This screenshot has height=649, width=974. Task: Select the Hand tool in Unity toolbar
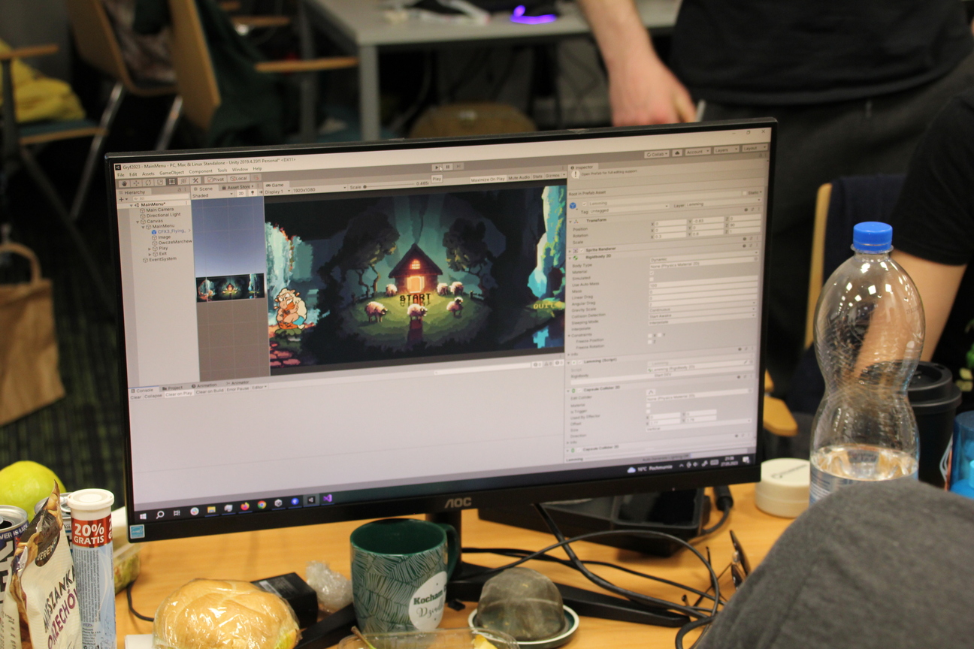[124, 183]
